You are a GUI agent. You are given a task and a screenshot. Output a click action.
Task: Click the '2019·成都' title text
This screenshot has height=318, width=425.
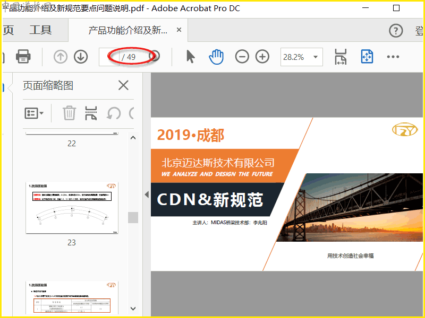191,135
